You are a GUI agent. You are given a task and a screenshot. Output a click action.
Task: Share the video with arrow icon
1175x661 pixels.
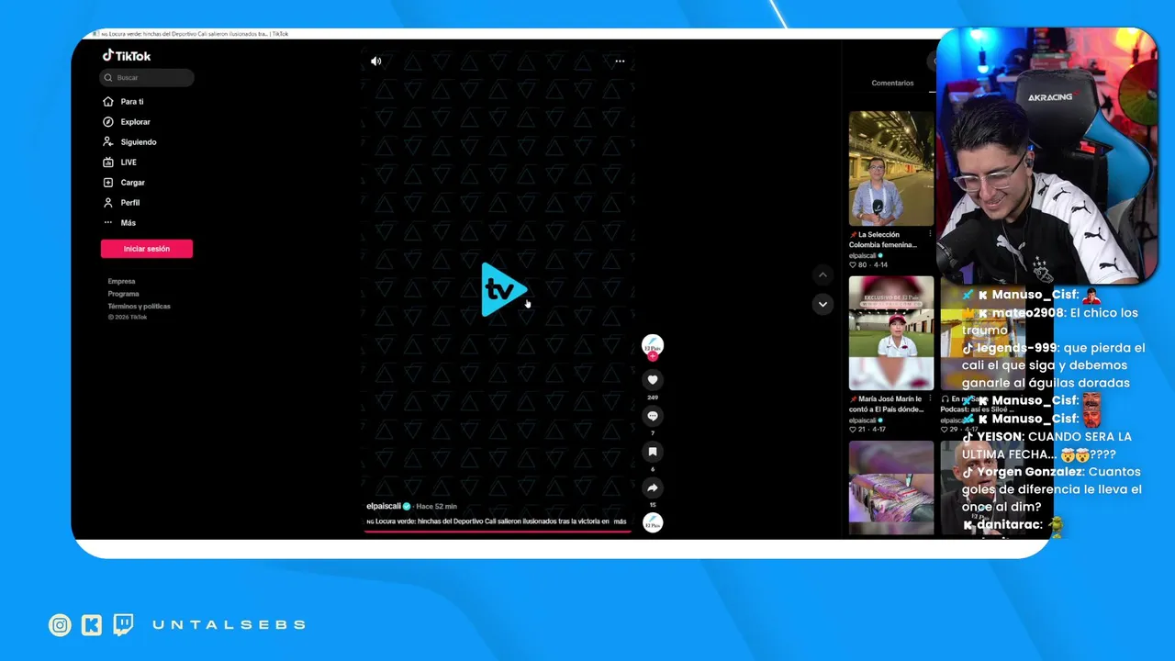click(653, 487)
